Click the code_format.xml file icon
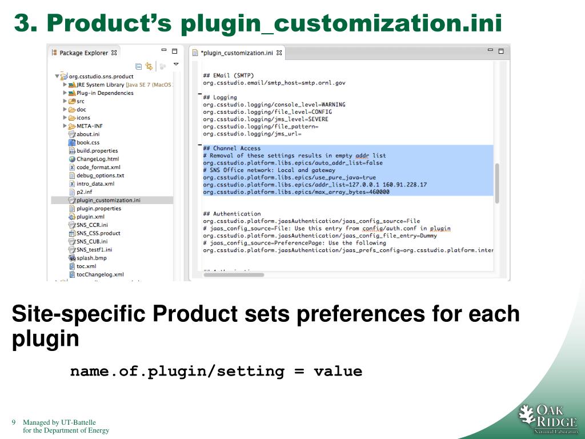This screenshot has width=585, height=439. click(x=72, y=167)
